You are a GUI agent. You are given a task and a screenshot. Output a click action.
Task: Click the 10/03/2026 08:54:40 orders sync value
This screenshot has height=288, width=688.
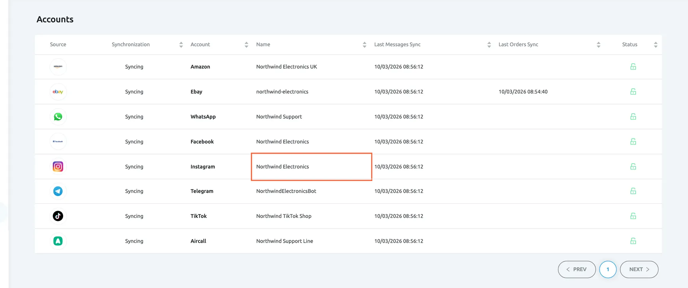click(x=523, y=92)
